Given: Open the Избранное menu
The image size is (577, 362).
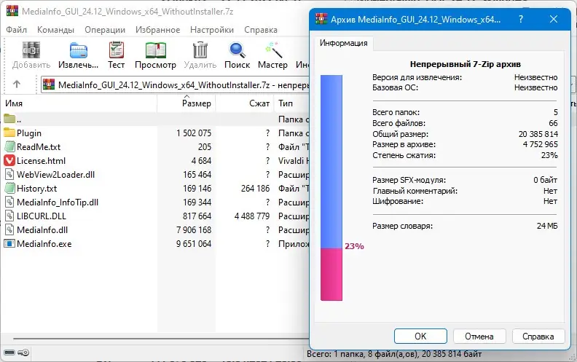Looking at the screenshot, I should (x=158, y=30).
